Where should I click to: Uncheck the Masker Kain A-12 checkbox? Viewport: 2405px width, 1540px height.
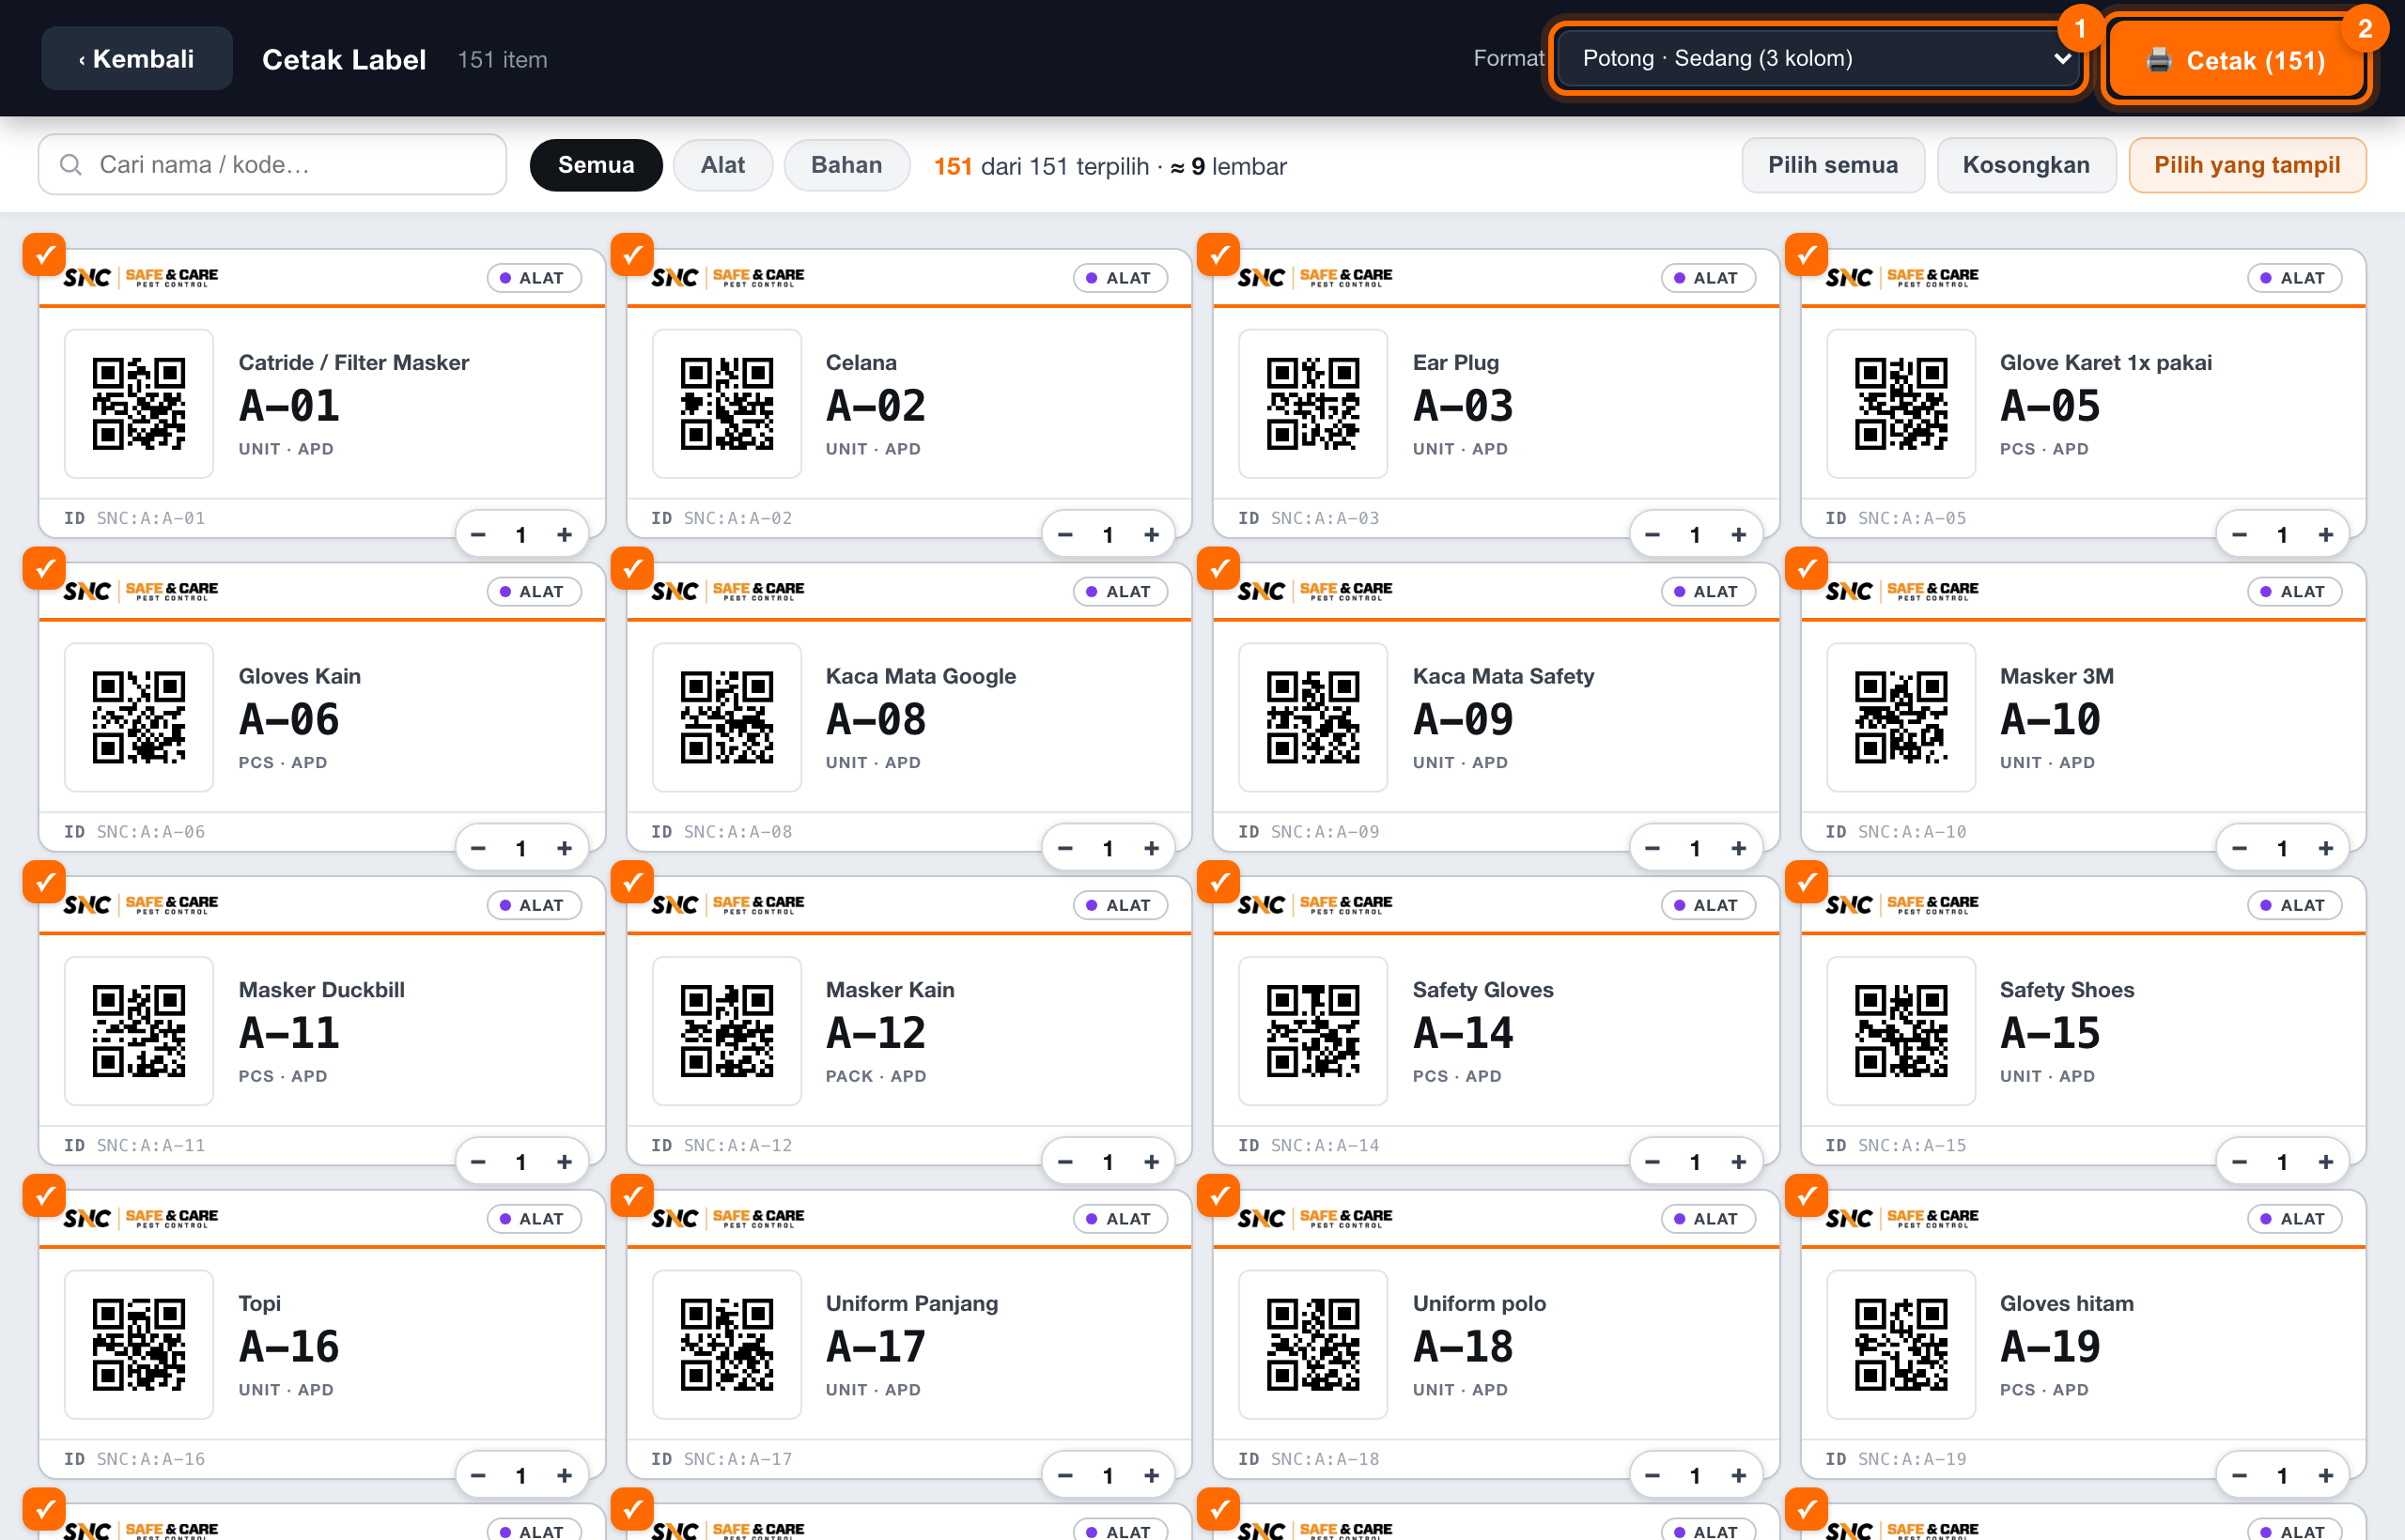tap(631, 883)
